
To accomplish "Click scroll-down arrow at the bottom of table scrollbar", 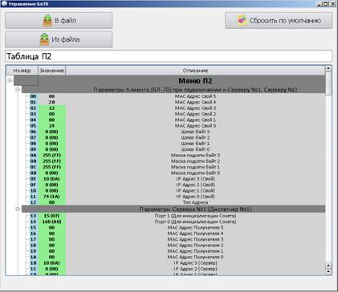I will coord(328,271).
